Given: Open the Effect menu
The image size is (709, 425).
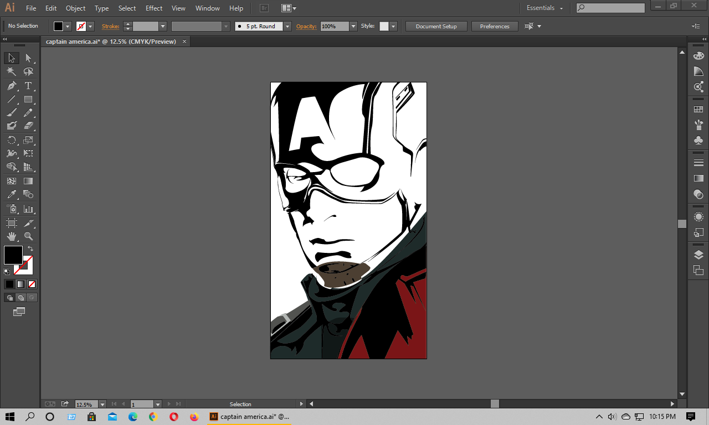Looking at the screenshot, I should (x=154, y=8).
